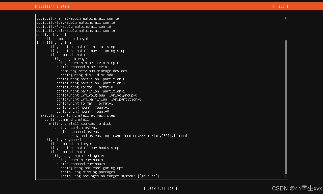This screenshot has width=323, height=194.
Task: Click the log panel scrollbar thumb
Action: tap(286, 107)
